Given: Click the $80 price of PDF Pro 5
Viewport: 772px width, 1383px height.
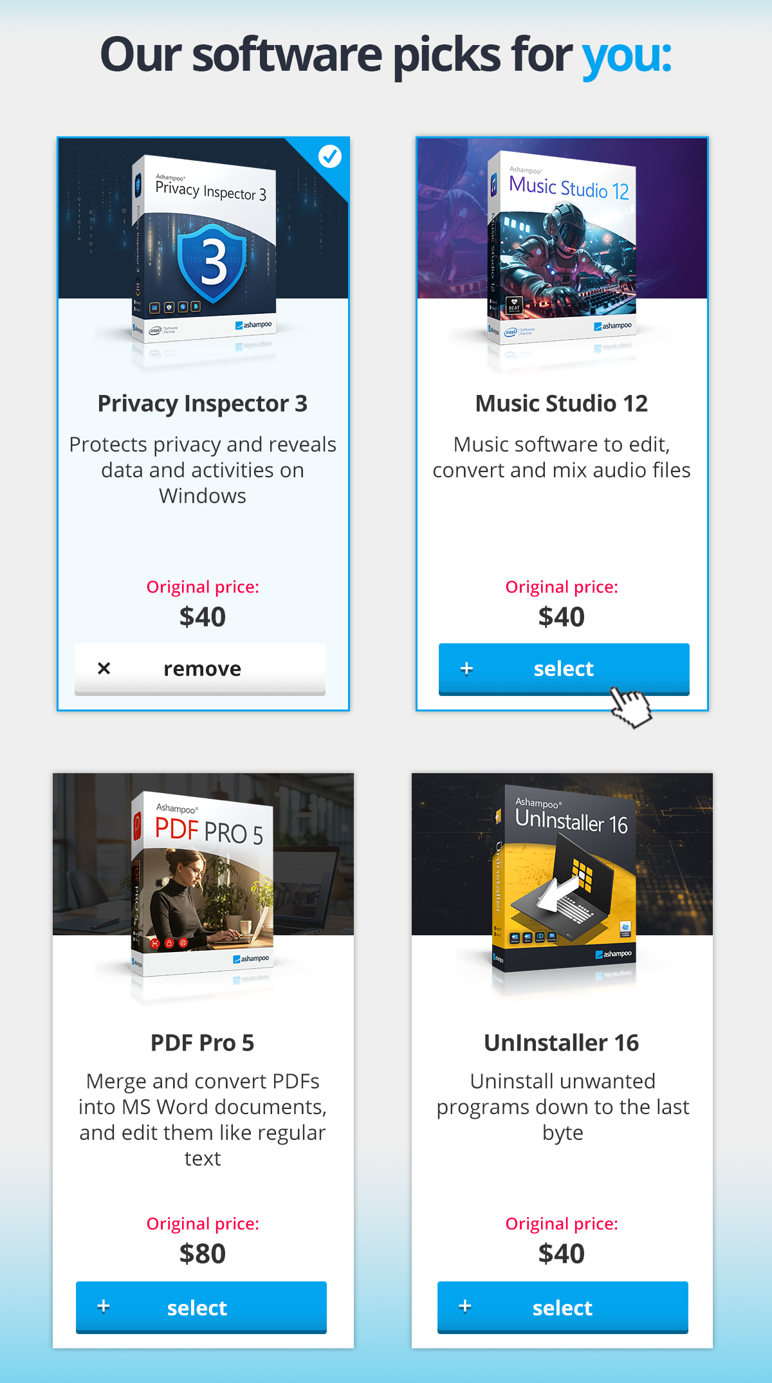Looking at the screenshot, I should pyautogui.click(x=203, y=1254).
